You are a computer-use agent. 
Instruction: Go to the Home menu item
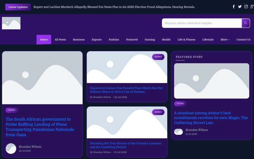(x=44, y=40)
